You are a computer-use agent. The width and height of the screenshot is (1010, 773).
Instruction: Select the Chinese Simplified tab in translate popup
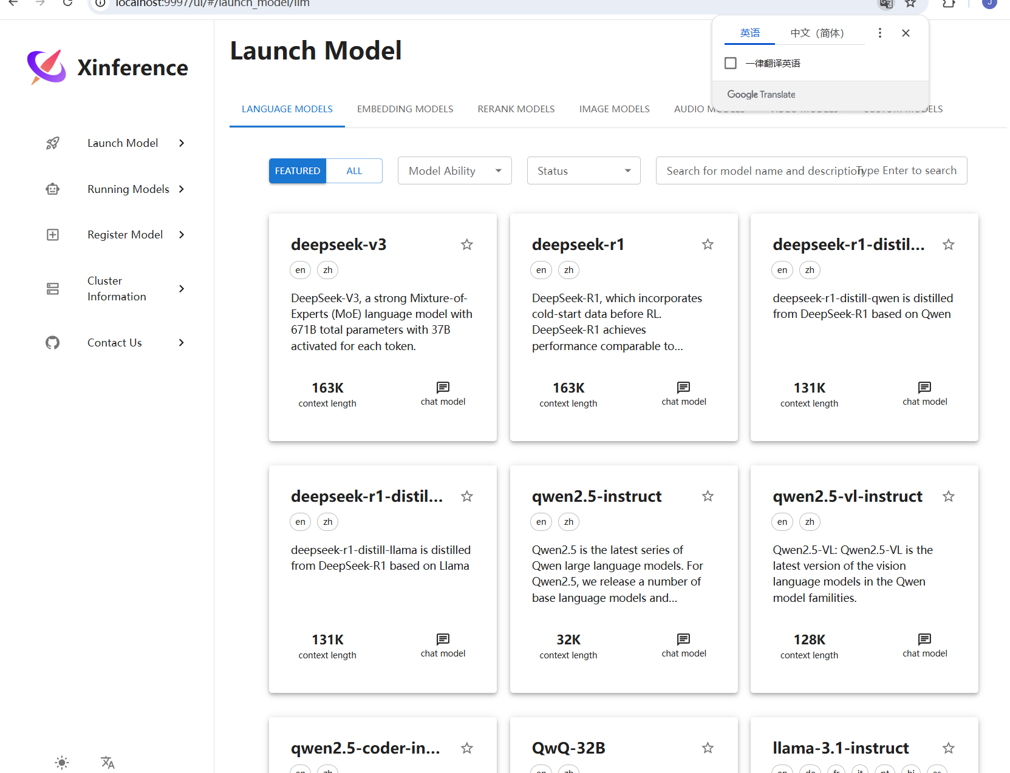817,33
